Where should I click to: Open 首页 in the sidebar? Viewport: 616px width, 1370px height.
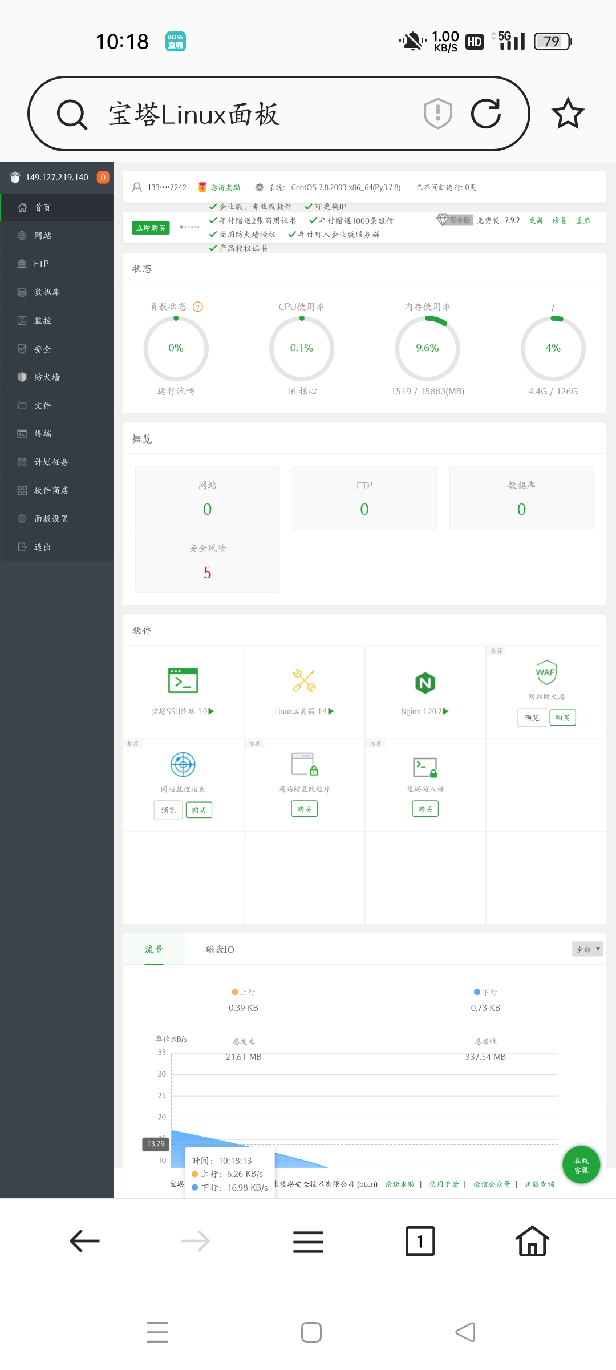pyautogui.click(x=57, y=207)
